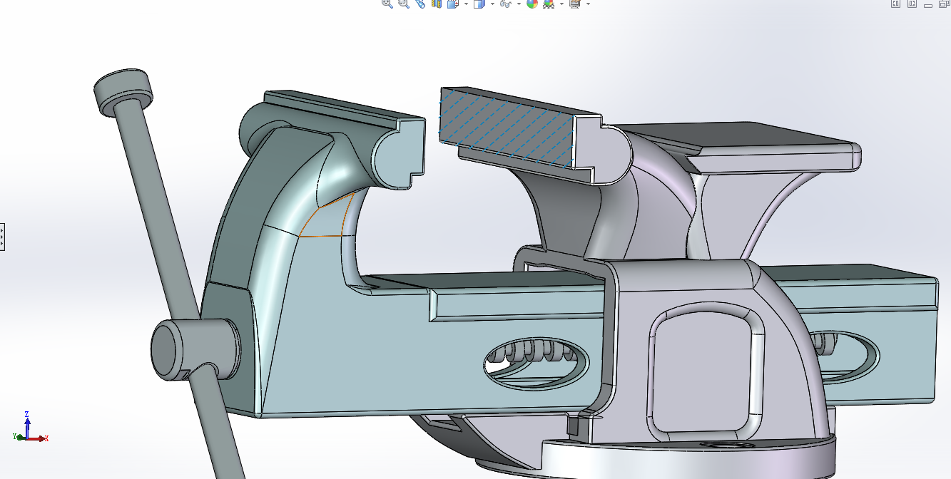951x479 pixels.
Task: Expand the Apply Scene dropdown arrow
Action: click(x=561, y=4)
